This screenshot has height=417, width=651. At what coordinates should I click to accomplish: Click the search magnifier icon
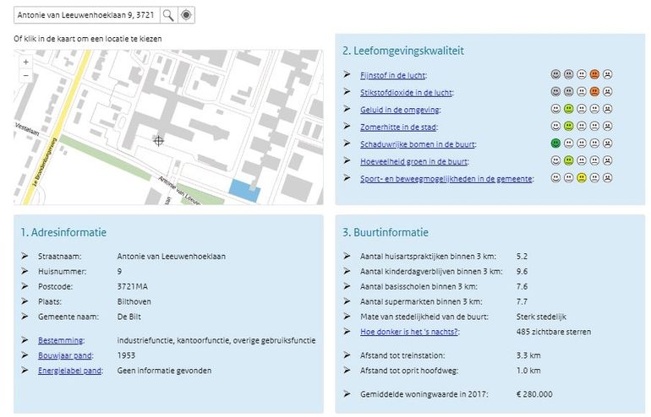(168, 15)
